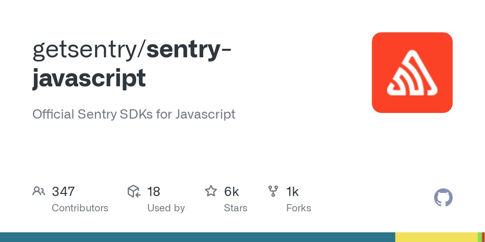Click the Official Sentry SDKs description
The image size is (485, 242).
[x=134, y=114]
